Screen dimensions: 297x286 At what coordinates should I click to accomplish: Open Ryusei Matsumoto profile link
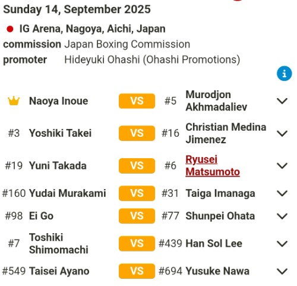click(213, 165)
